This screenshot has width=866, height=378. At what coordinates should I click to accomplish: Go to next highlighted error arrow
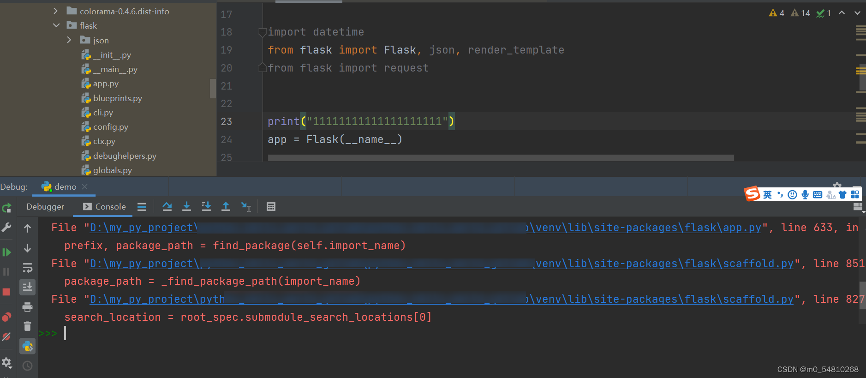click(857, 12)
